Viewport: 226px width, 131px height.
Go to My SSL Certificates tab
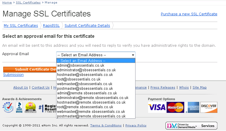point(21,26)
